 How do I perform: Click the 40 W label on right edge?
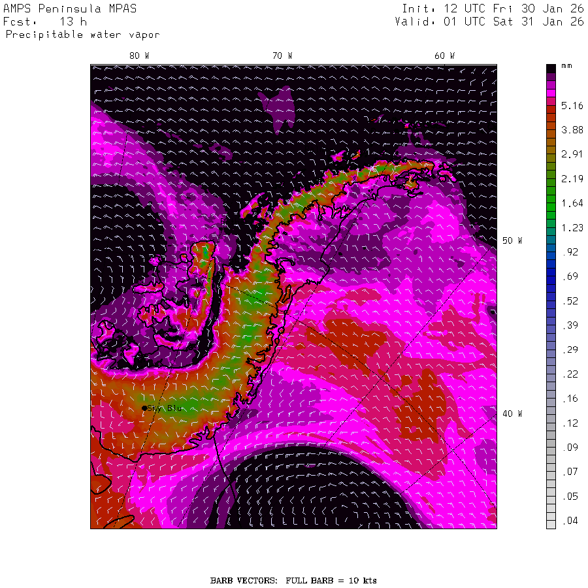click(512, 414)
